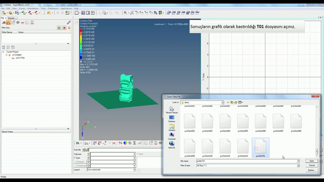The height and width of the screenshot is (182, 324).
Task: Select the w2:XY Plot tree item
Action: 20,58
